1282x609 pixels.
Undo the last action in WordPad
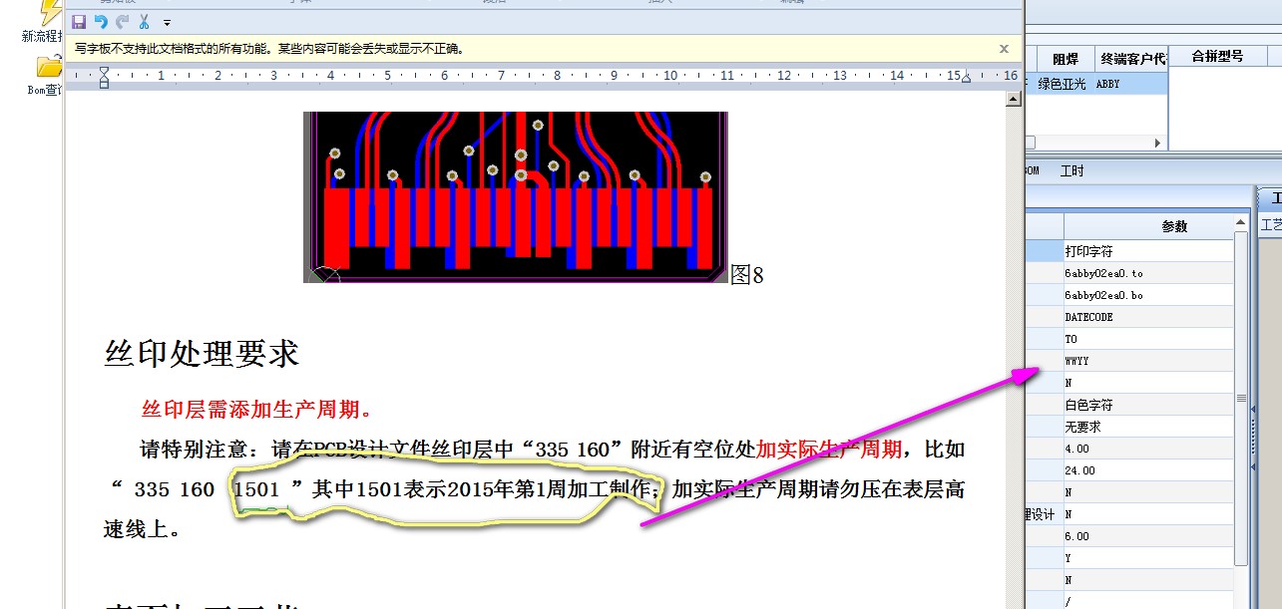(101, 21)
